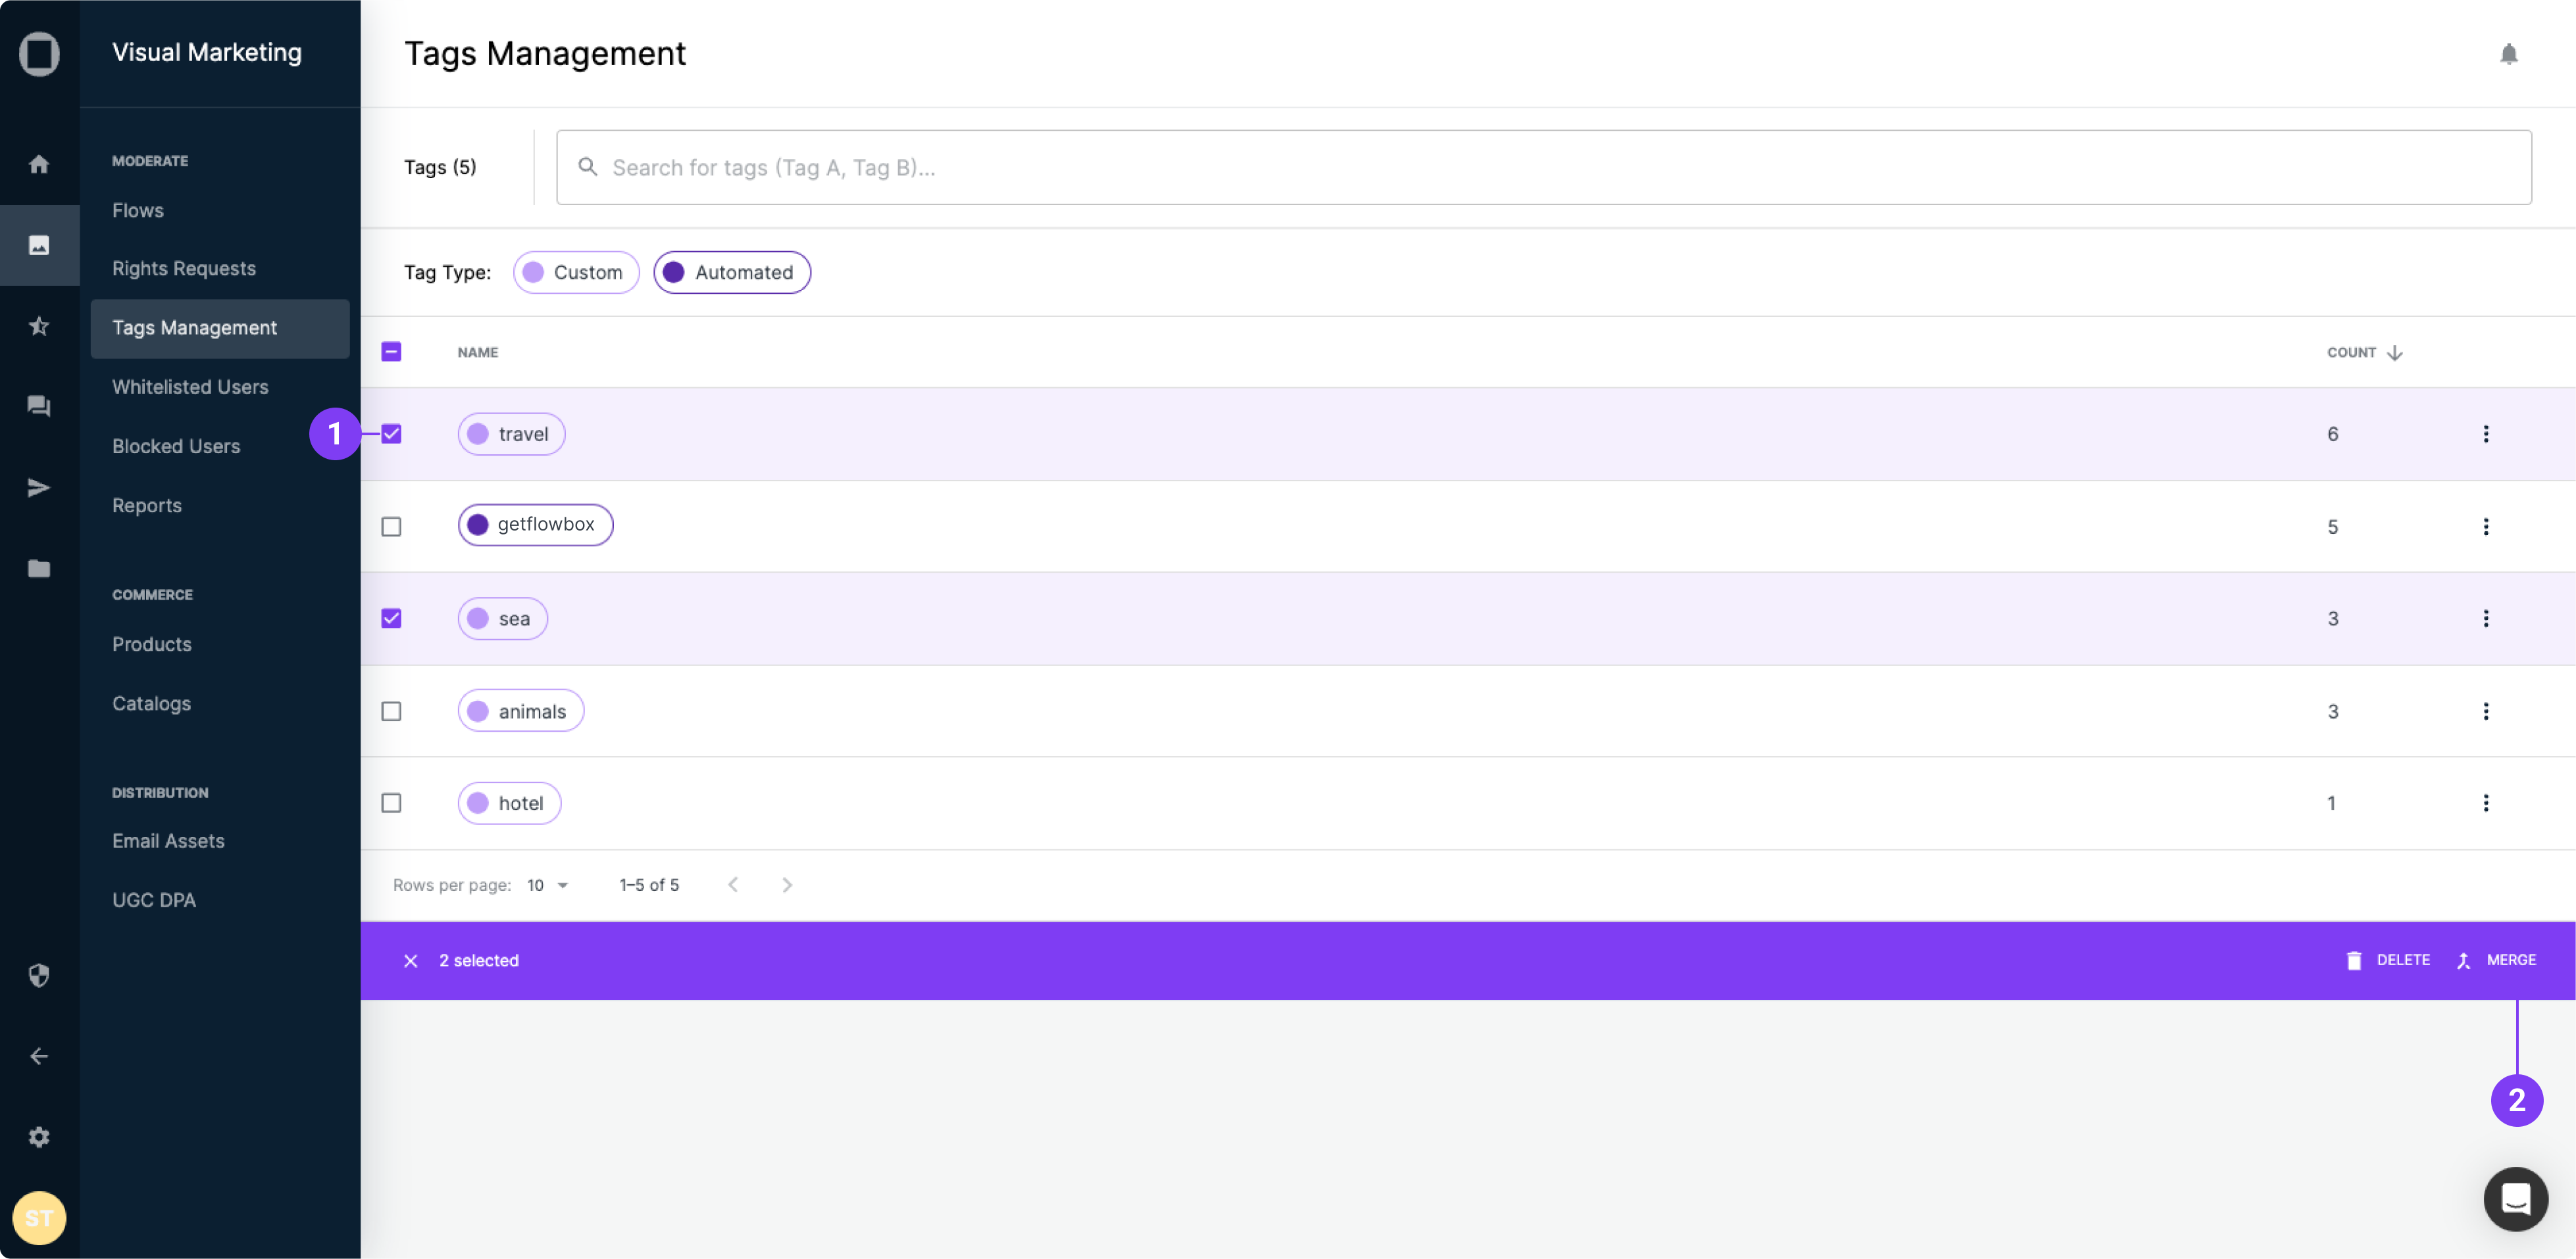
Task: Filter by Automated tag type chip
Action: click(x=731, y=273)
